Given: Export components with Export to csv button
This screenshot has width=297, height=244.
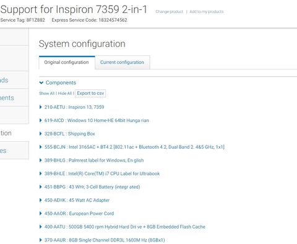Looking at the screenshot, I should [90, 94].
